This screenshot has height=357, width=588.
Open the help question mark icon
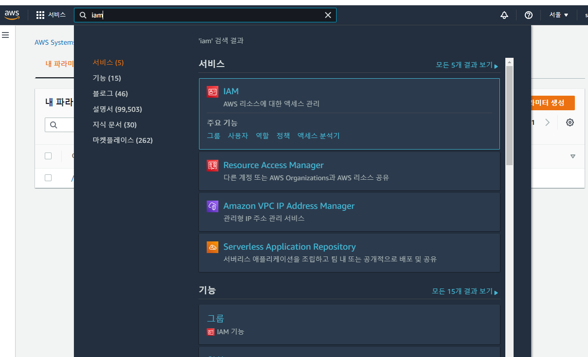529,15
